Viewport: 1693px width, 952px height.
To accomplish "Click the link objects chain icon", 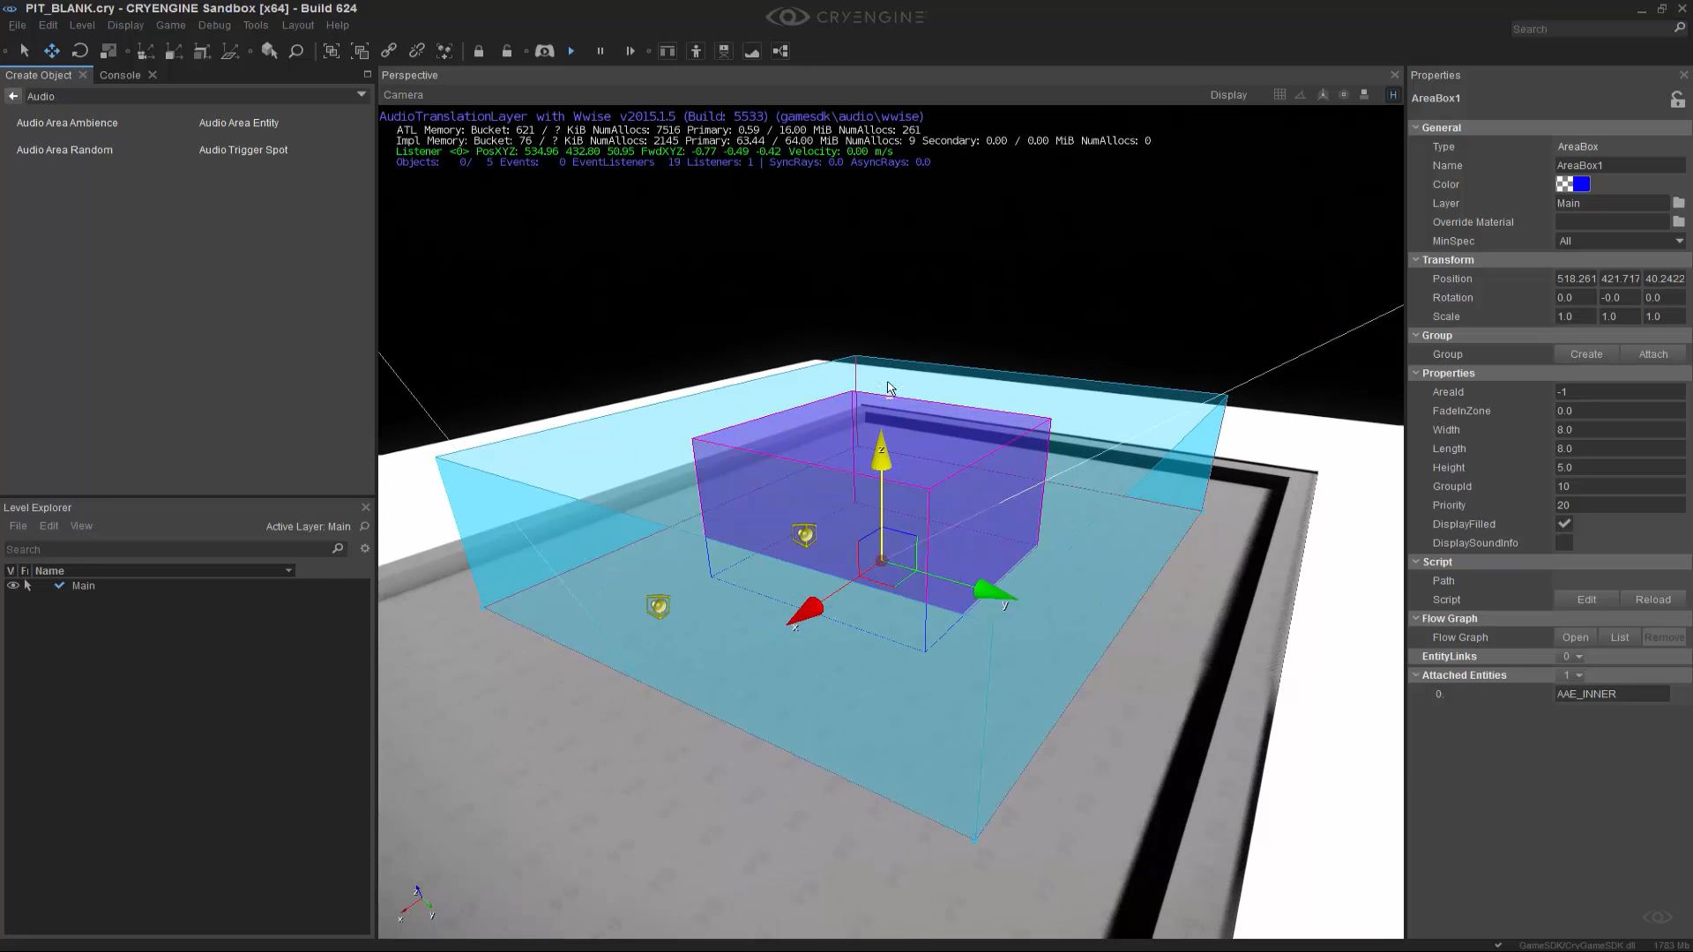I will (389, 51).
